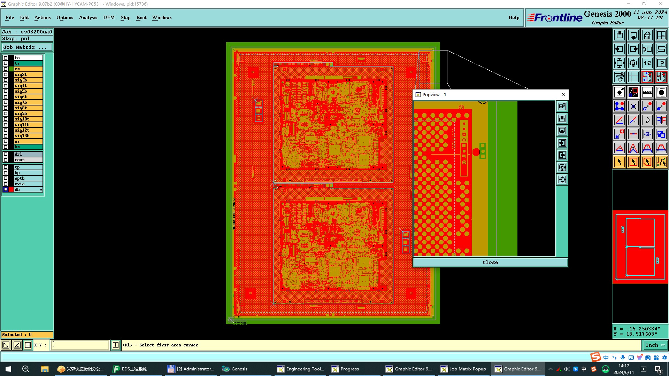Click the mirror feature tool icon
The width and height of the screenshot is (669, 376).
(x=661, y=120)
